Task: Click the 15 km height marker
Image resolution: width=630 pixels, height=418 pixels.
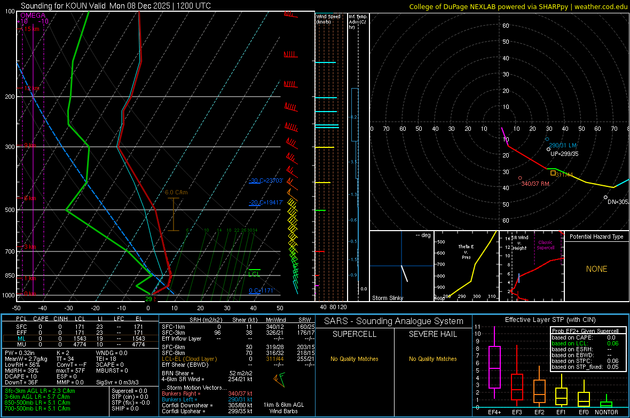Action: [31, 29]
